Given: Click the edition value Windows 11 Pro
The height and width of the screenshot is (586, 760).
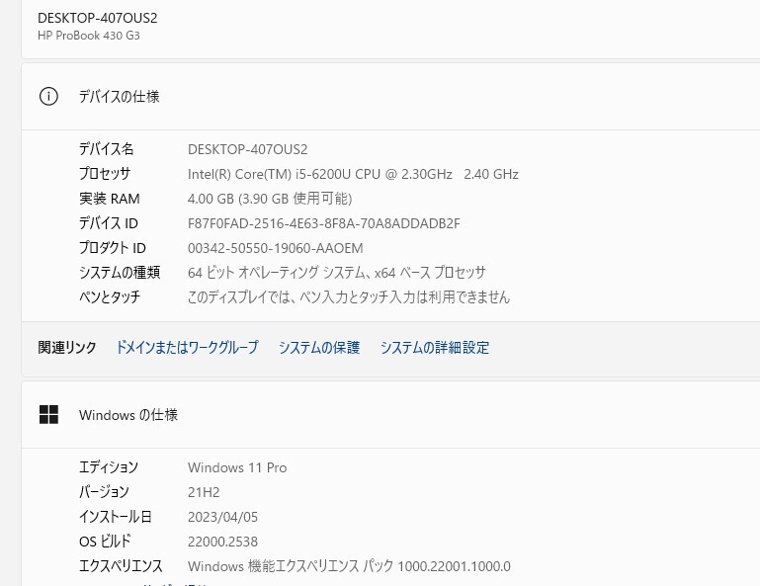Looking at the screenshot, I should pyautogui.click(x=237, y=467).
